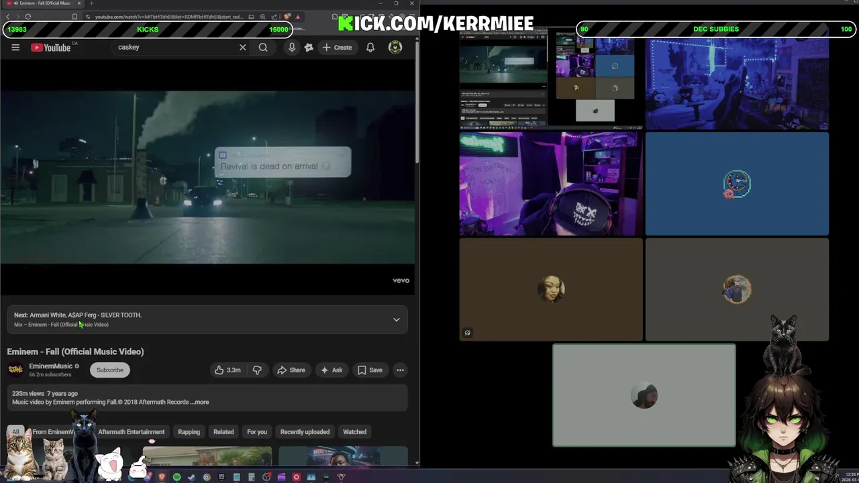Open a new browser tab with plus

(92, 3)
